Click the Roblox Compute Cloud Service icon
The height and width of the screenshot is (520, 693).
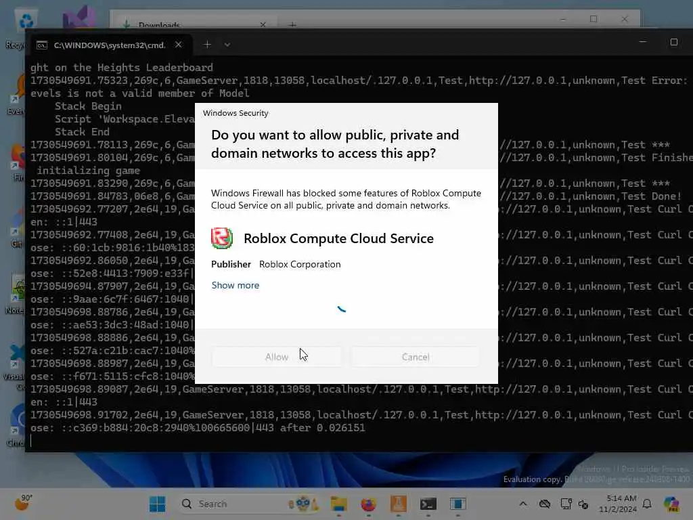coord(222,238)
